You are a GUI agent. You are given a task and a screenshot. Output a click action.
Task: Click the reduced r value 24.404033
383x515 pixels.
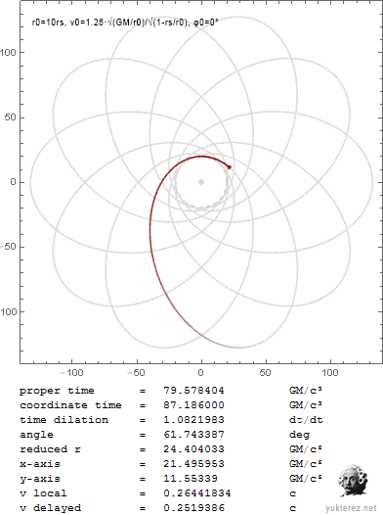tap(194, 449)
